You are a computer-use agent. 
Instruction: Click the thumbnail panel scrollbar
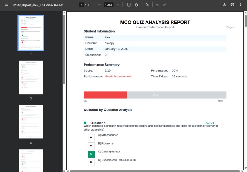(64, 49)
